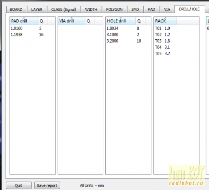Select the 1.1938 pad drill row
The height and width of the screenshot is (190, 209).
point(33,35)
